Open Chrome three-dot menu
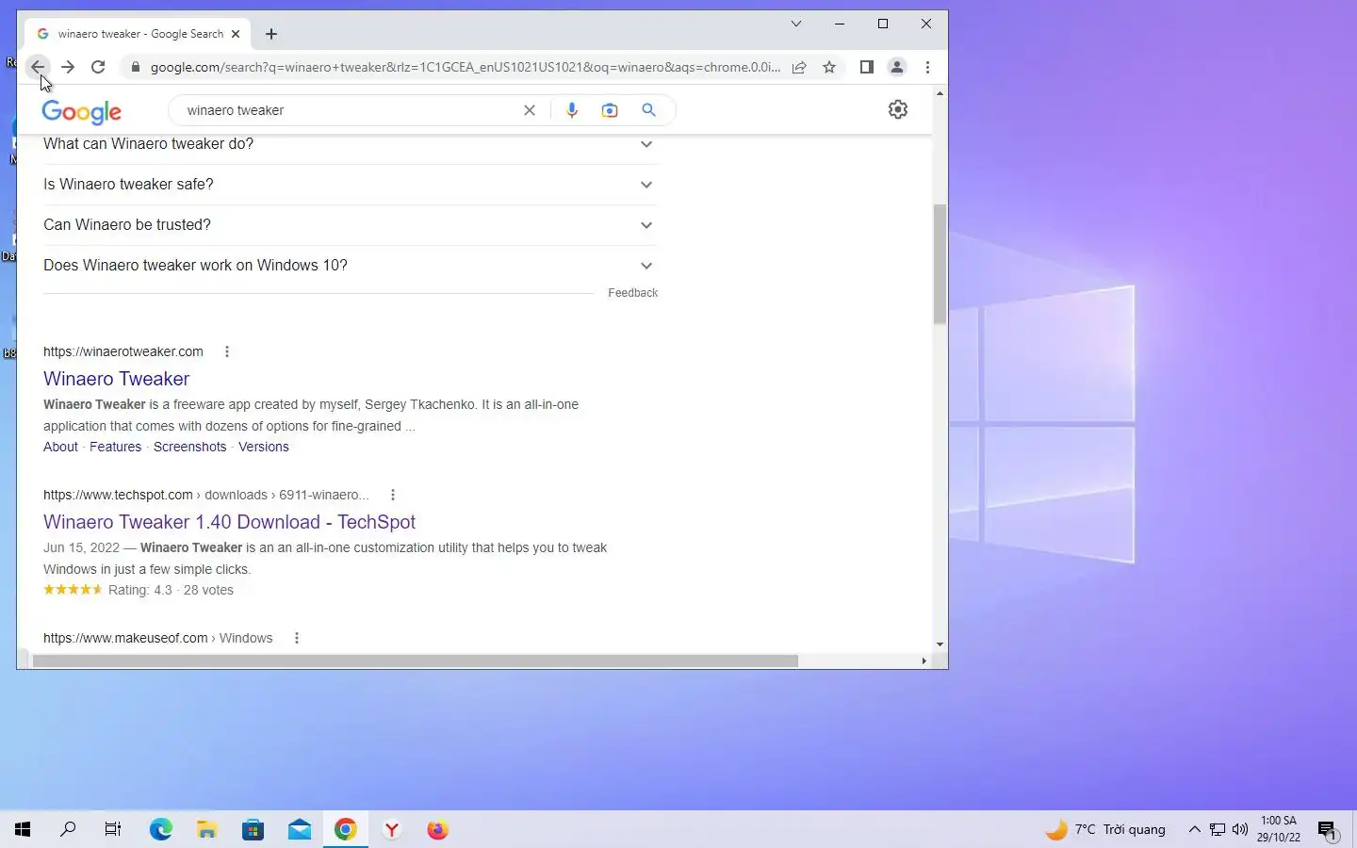Image resolution: width=1357 pixels, height=848 pixels. pos(927,67)
